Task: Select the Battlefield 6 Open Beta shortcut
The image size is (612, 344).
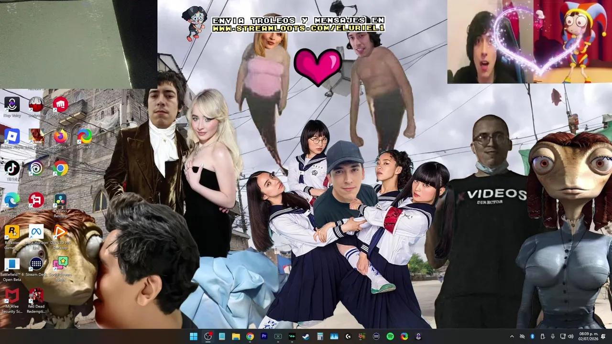Action: tap(12, 269)
